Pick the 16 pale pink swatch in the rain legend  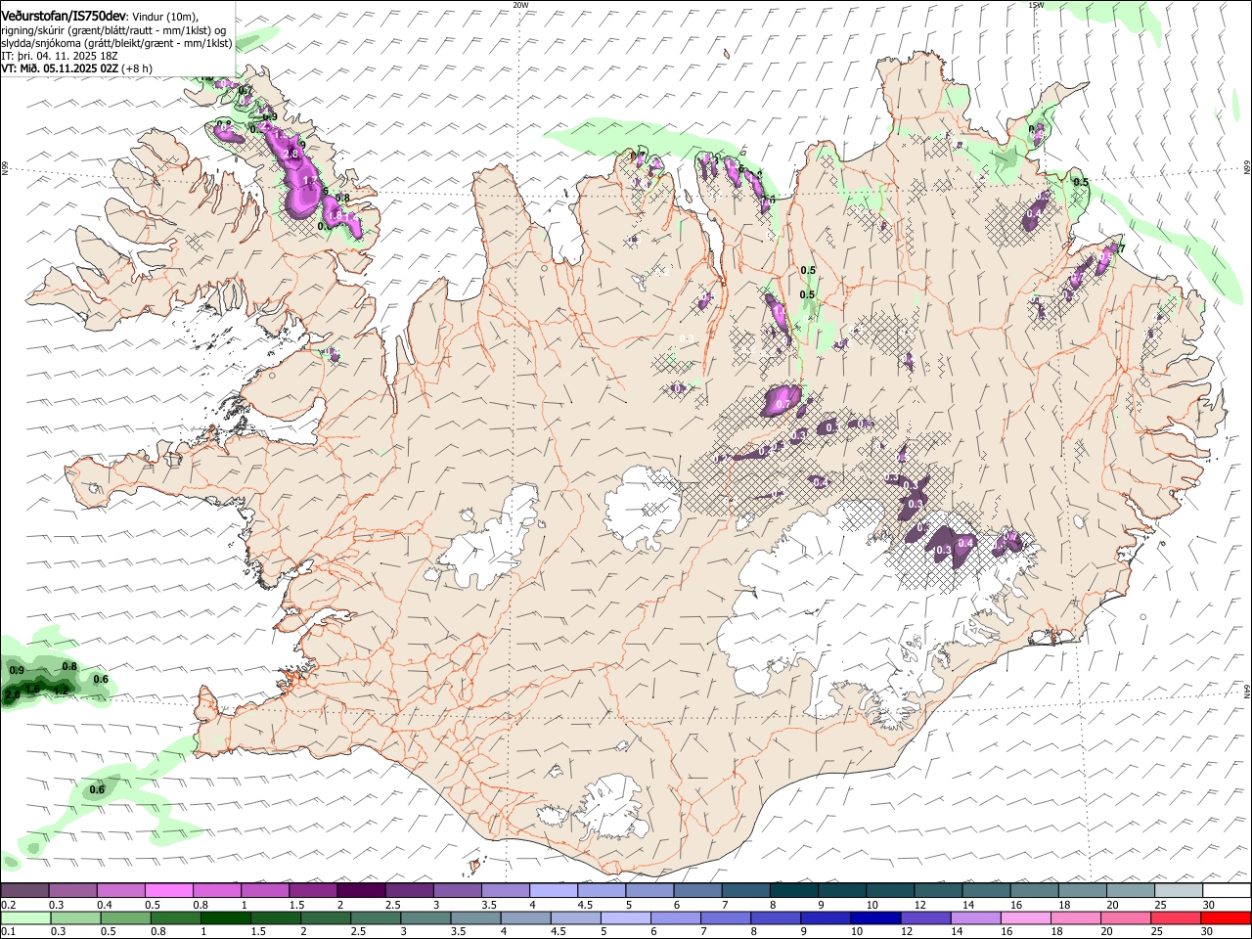1025,918
